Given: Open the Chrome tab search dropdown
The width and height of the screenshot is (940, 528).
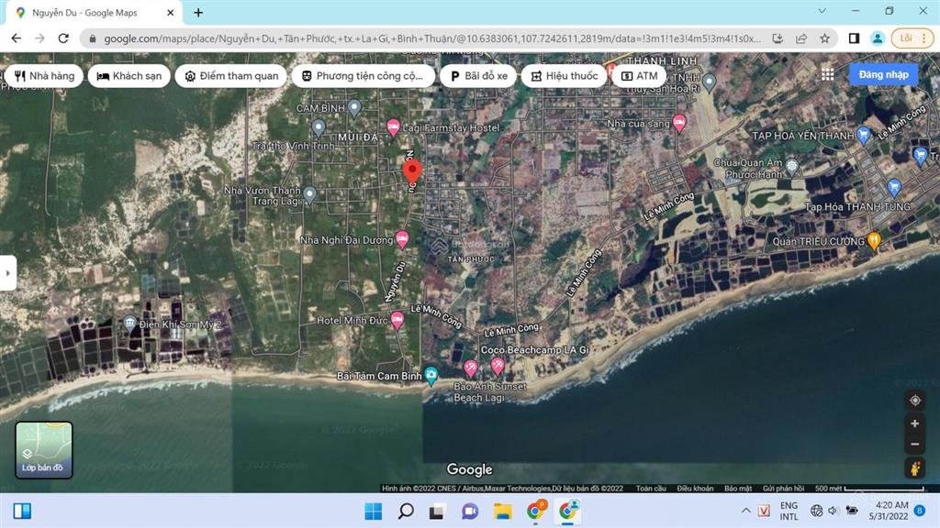Looking at the screenshot, I should point(821,11).
